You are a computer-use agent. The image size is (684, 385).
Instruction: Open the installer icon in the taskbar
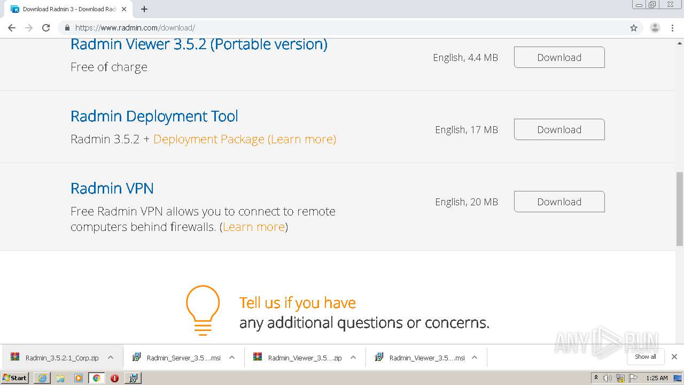pyautogui.click(x=133, y=378)
